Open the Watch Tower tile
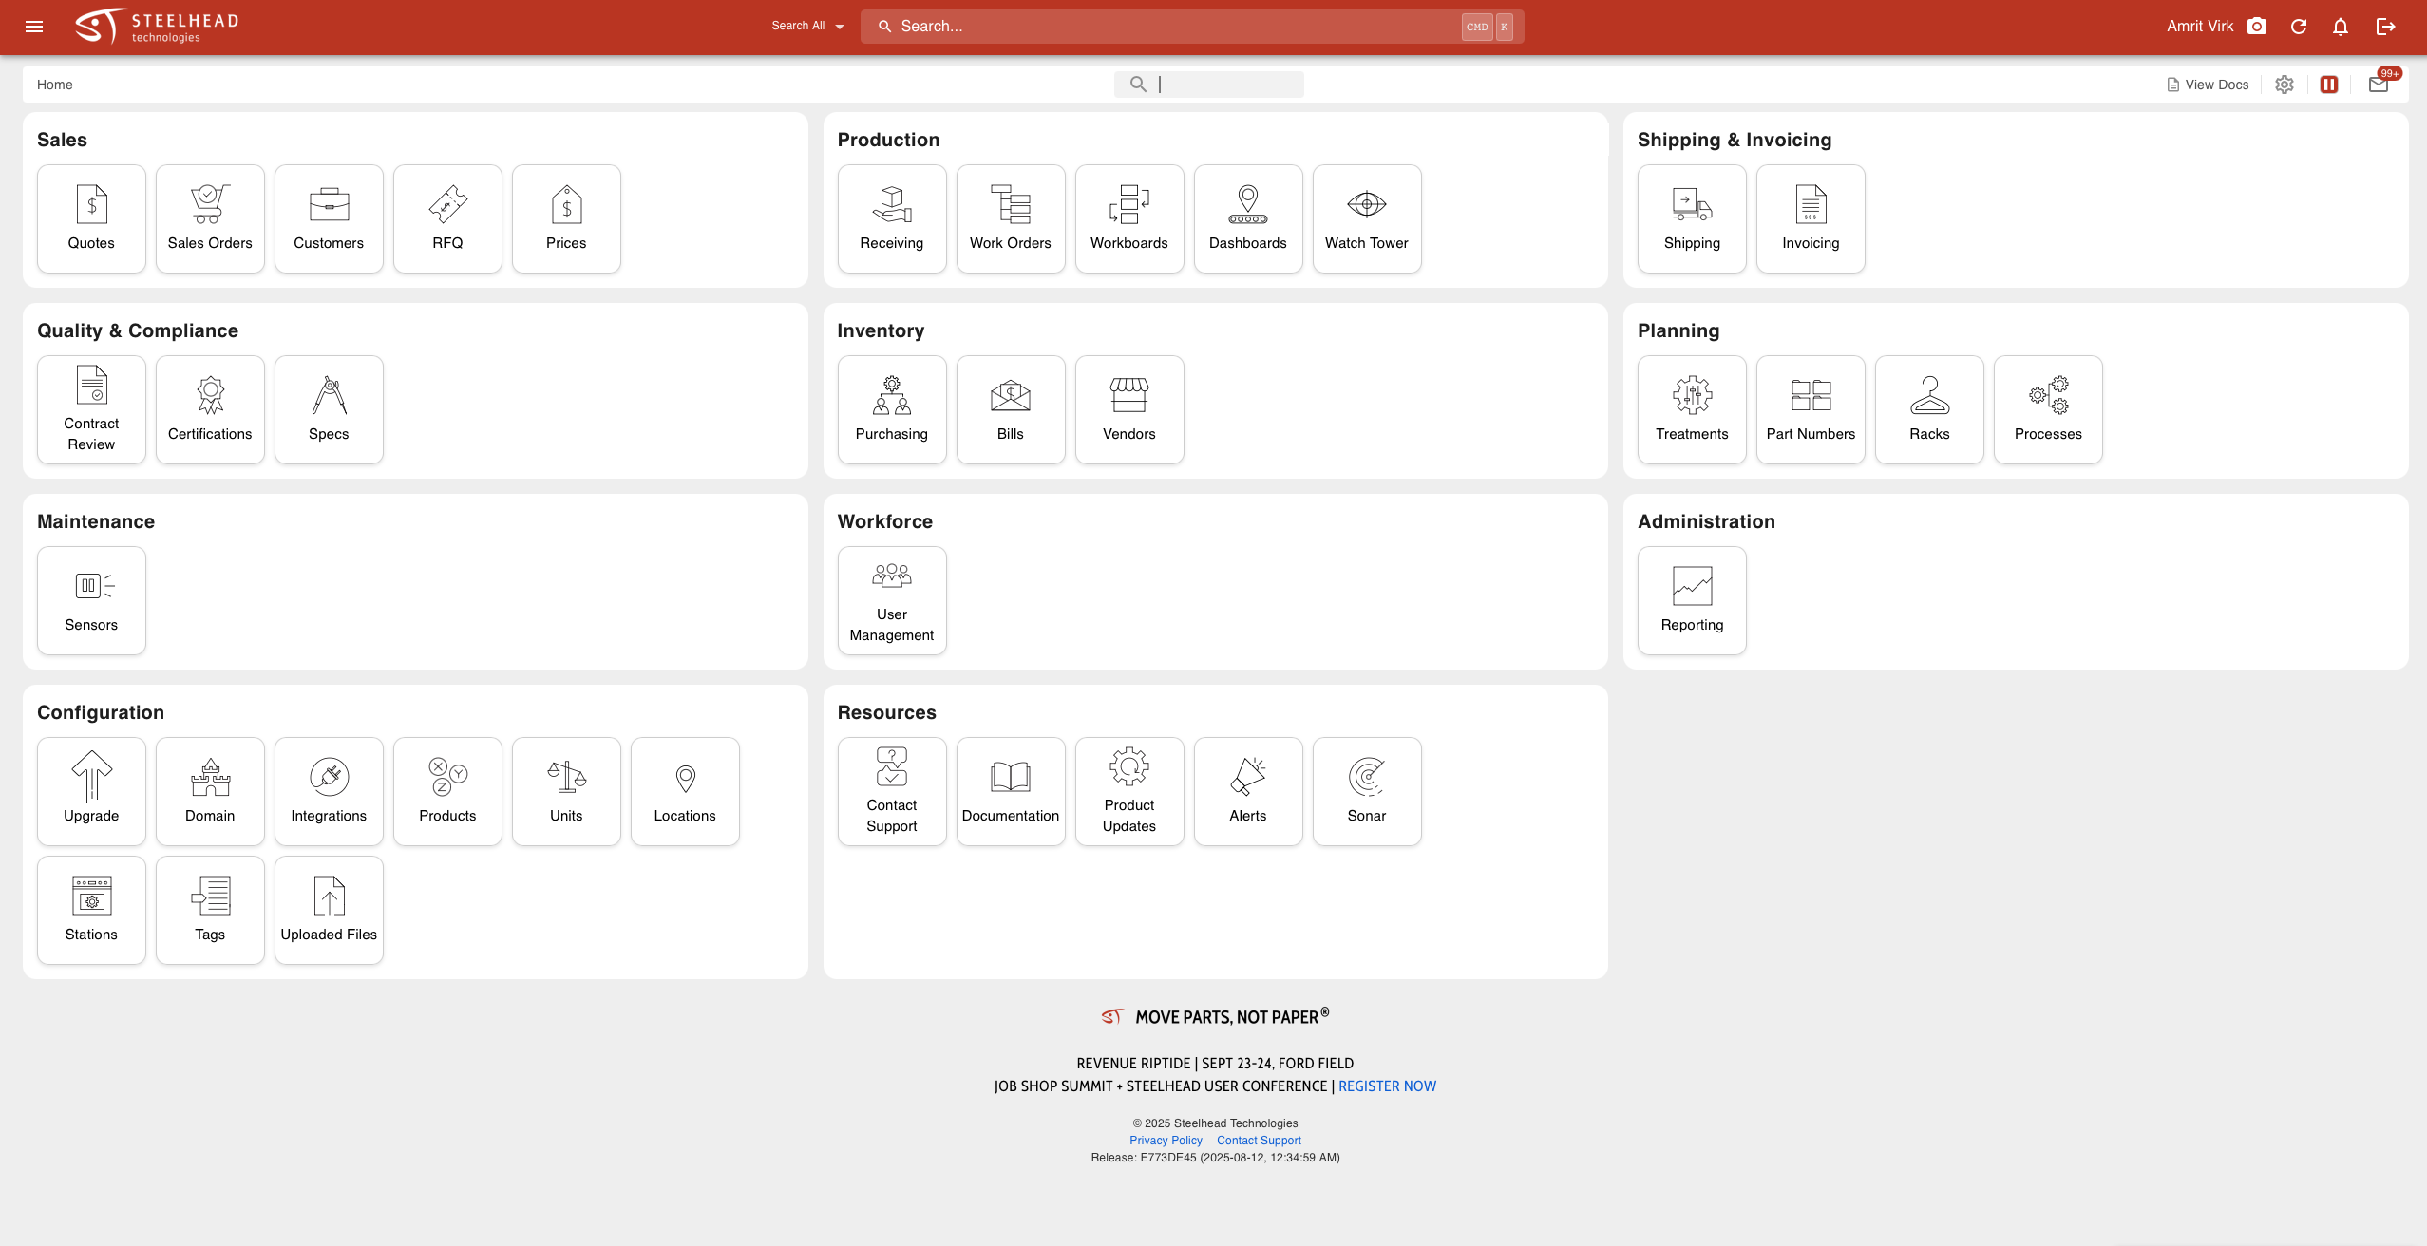The image size is (2427, 1246). 1367,218
